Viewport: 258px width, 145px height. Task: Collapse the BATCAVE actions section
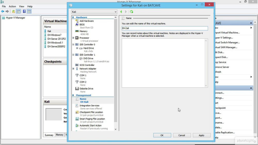click(251, 23)
